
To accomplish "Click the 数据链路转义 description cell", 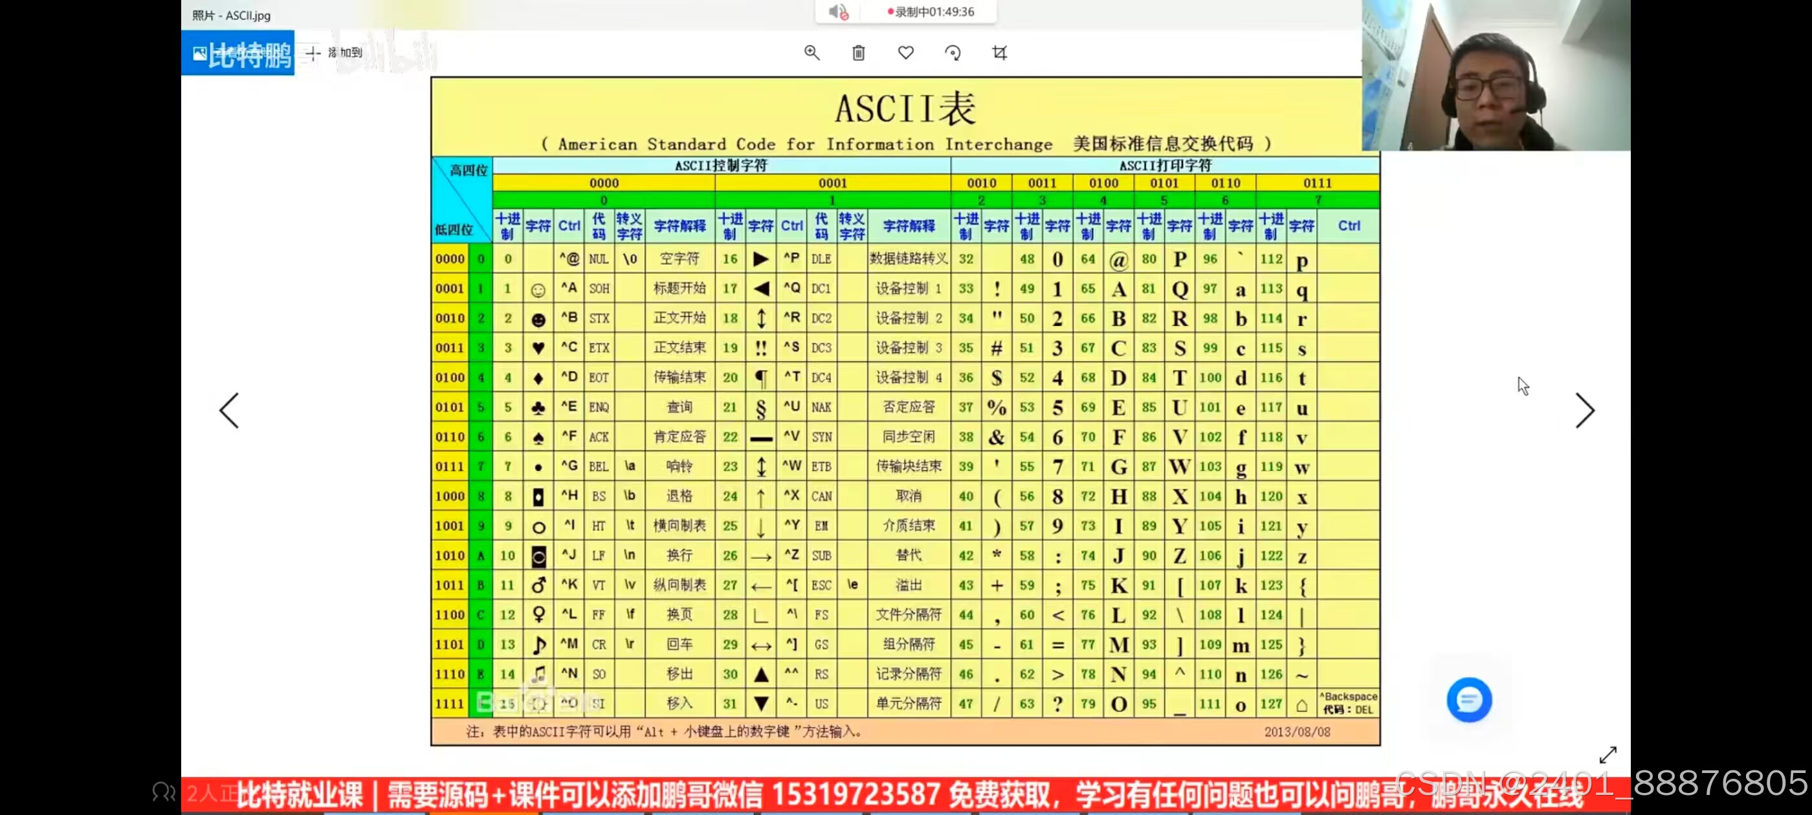I will coord(908,259).
